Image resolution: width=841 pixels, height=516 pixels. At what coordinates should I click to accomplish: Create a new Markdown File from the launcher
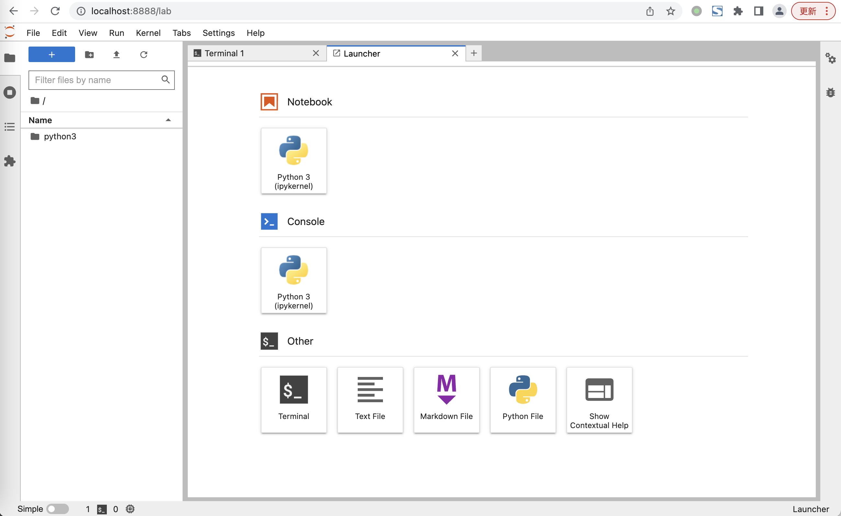[x=446, y=400]
